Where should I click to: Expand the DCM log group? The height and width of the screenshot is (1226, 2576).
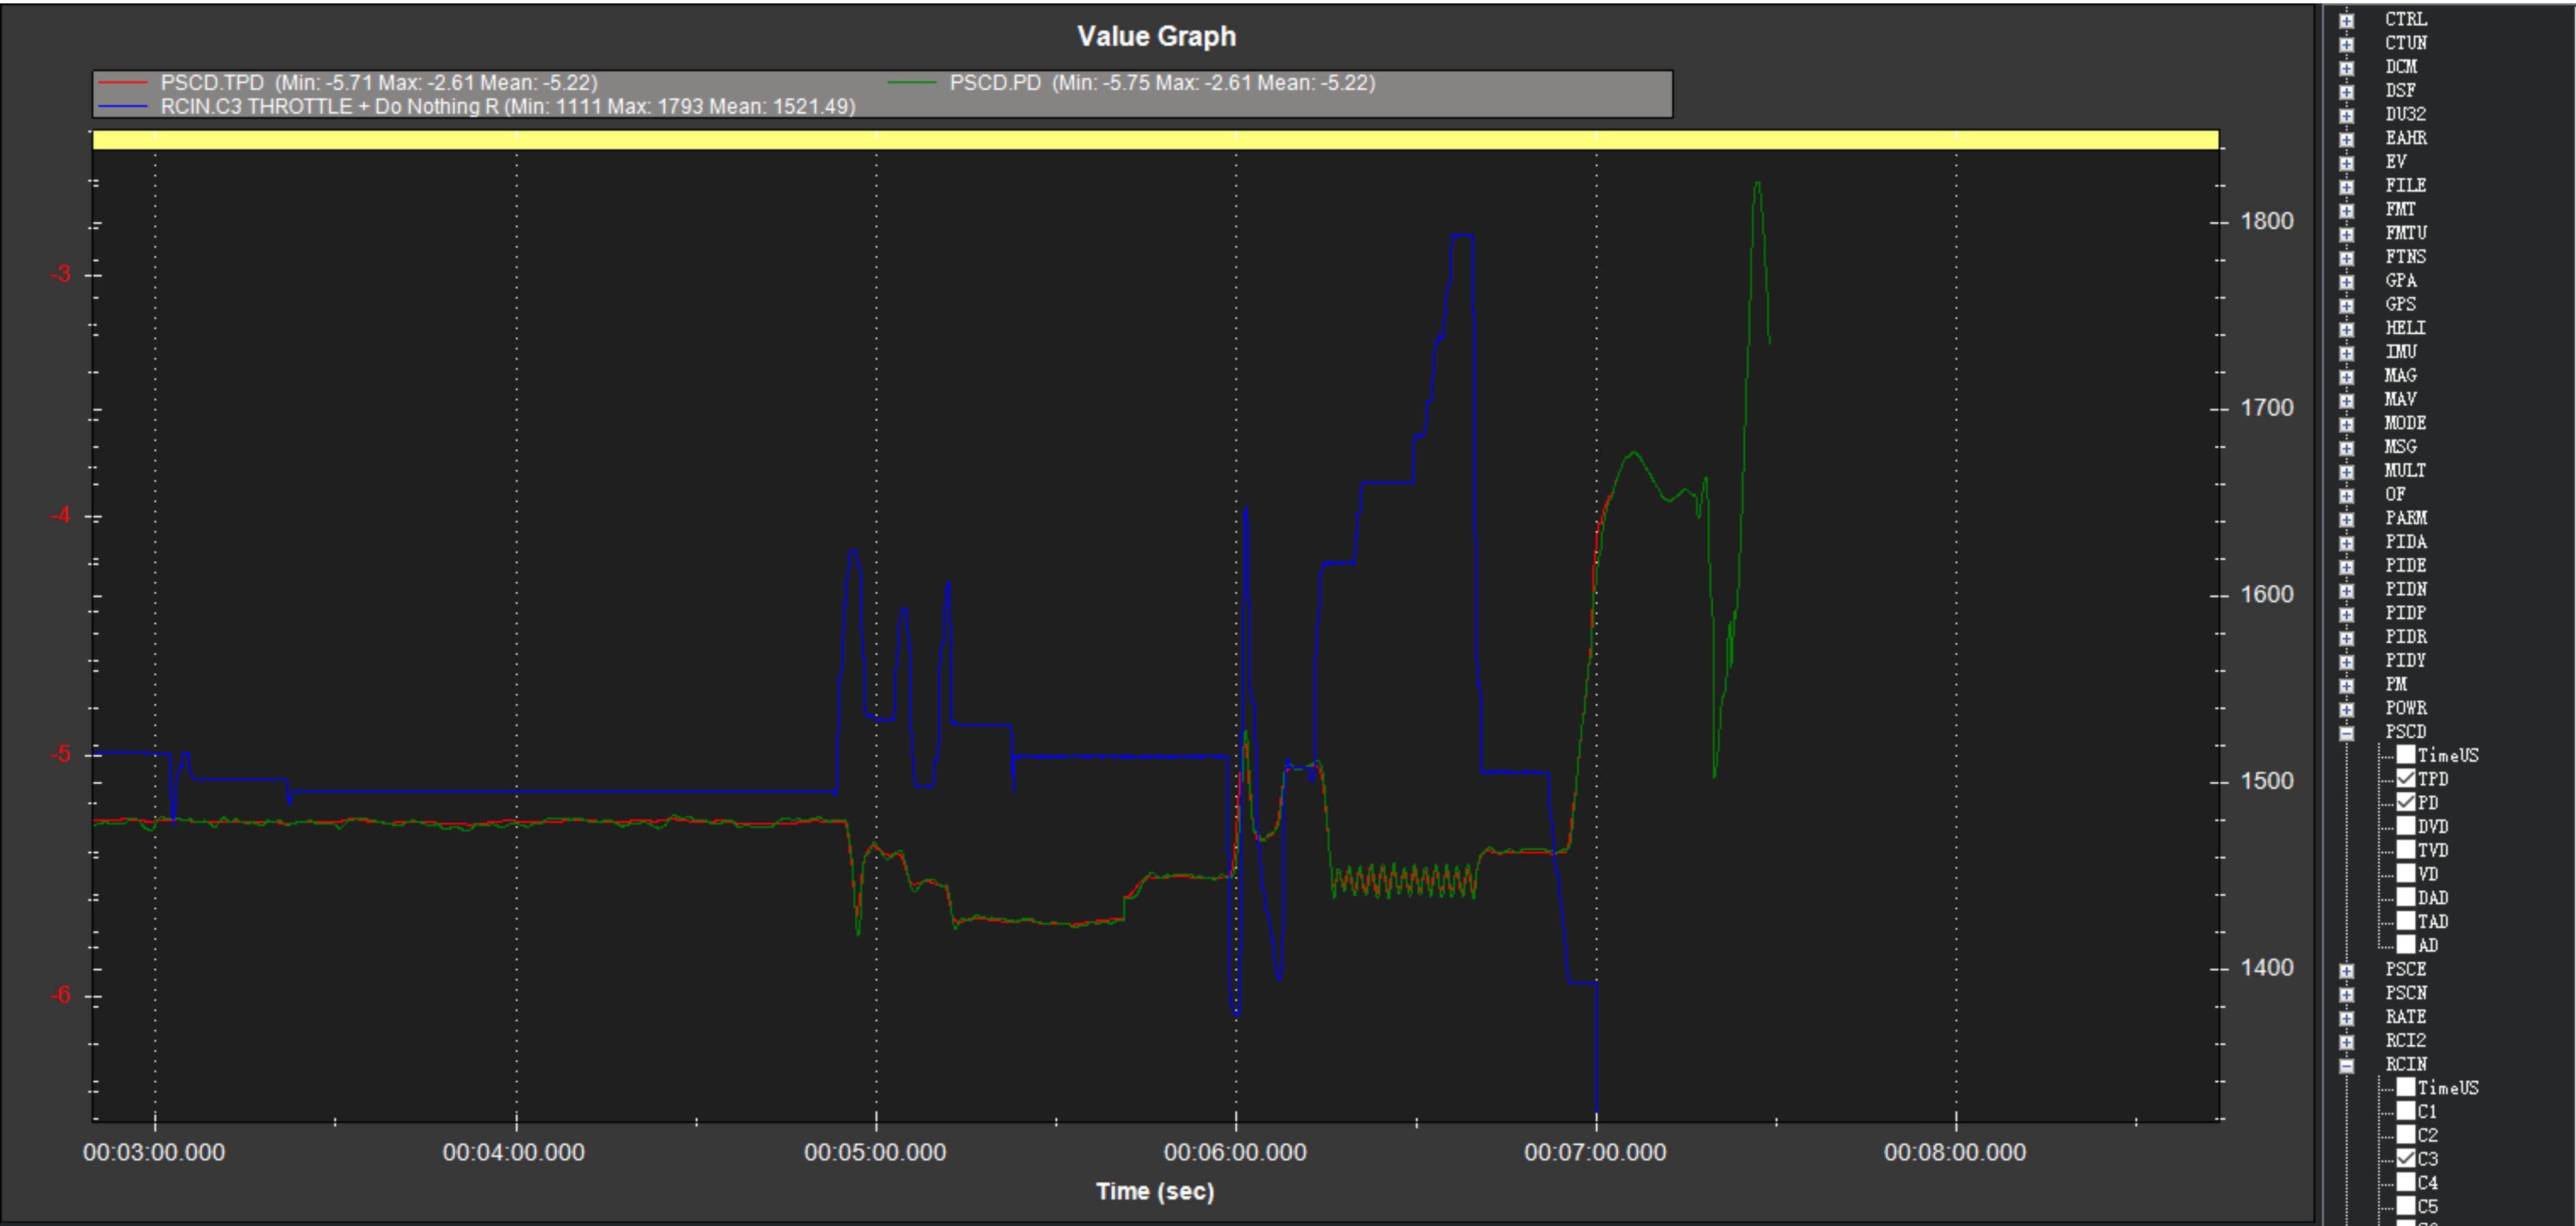pos(2347,67)
